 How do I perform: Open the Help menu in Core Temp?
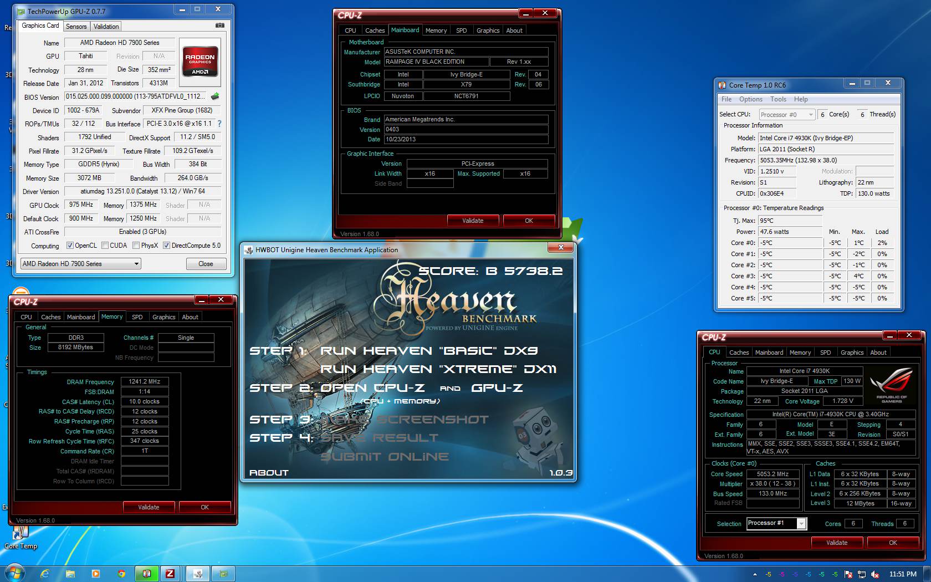pos(801,99)
